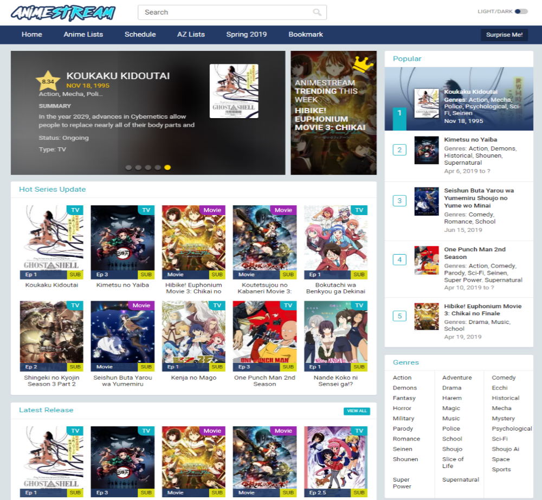Open AZ Lists in navigation
542x500 pixels.
click(x=191, y=35)
